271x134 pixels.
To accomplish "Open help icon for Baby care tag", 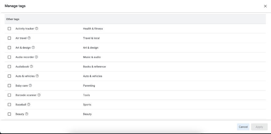I will click(30, 85).
